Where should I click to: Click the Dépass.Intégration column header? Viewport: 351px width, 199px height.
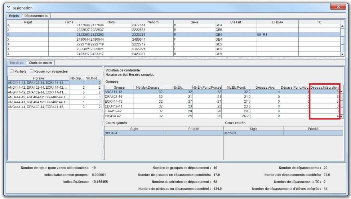coord(324,87)
